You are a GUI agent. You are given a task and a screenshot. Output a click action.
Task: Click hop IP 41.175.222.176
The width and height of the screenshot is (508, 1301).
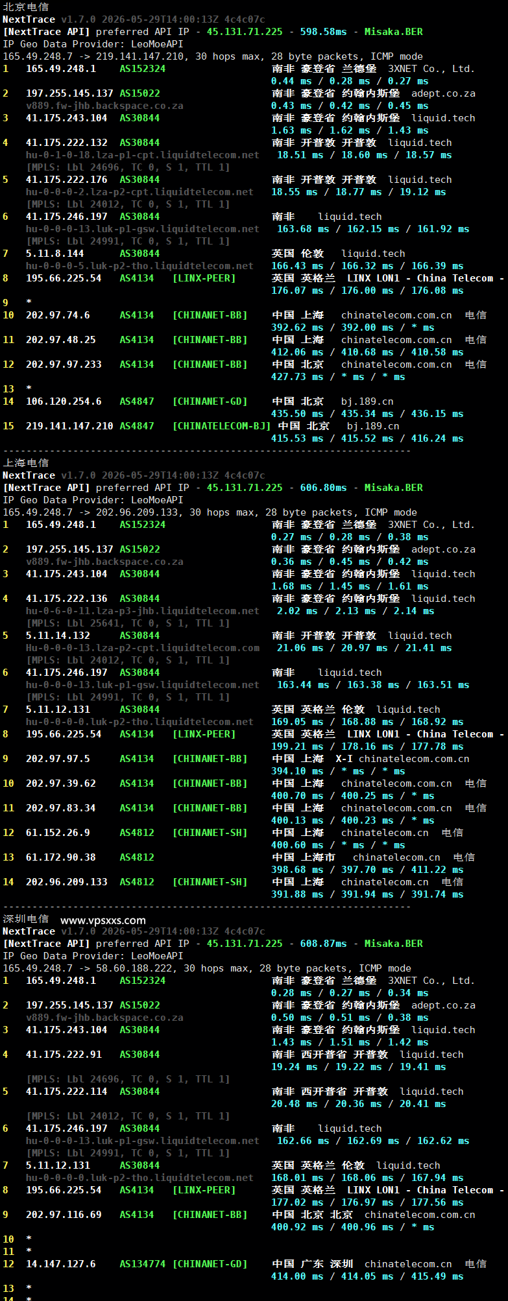coord(67,180)
